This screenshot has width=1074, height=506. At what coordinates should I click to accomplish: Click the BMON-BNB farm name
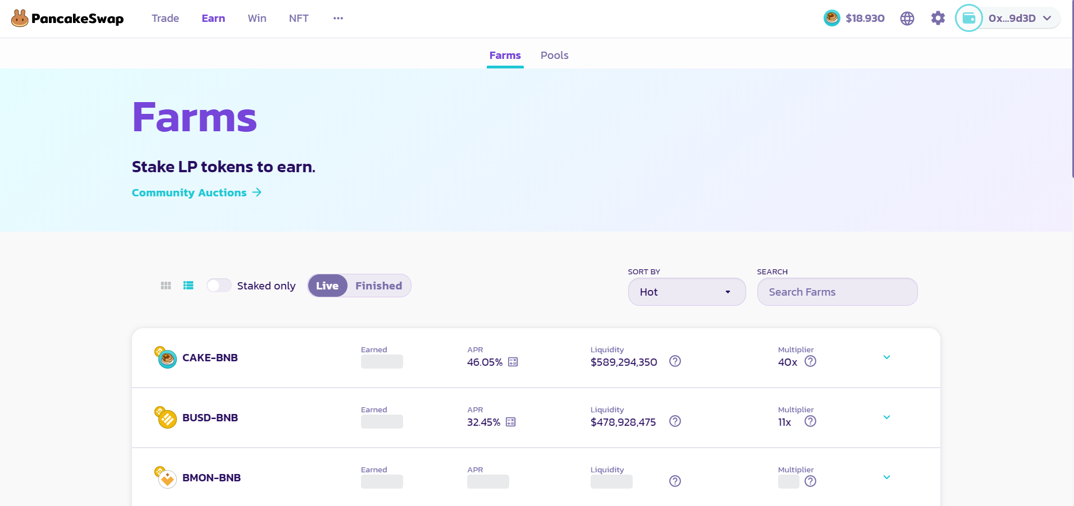point(212,478)
